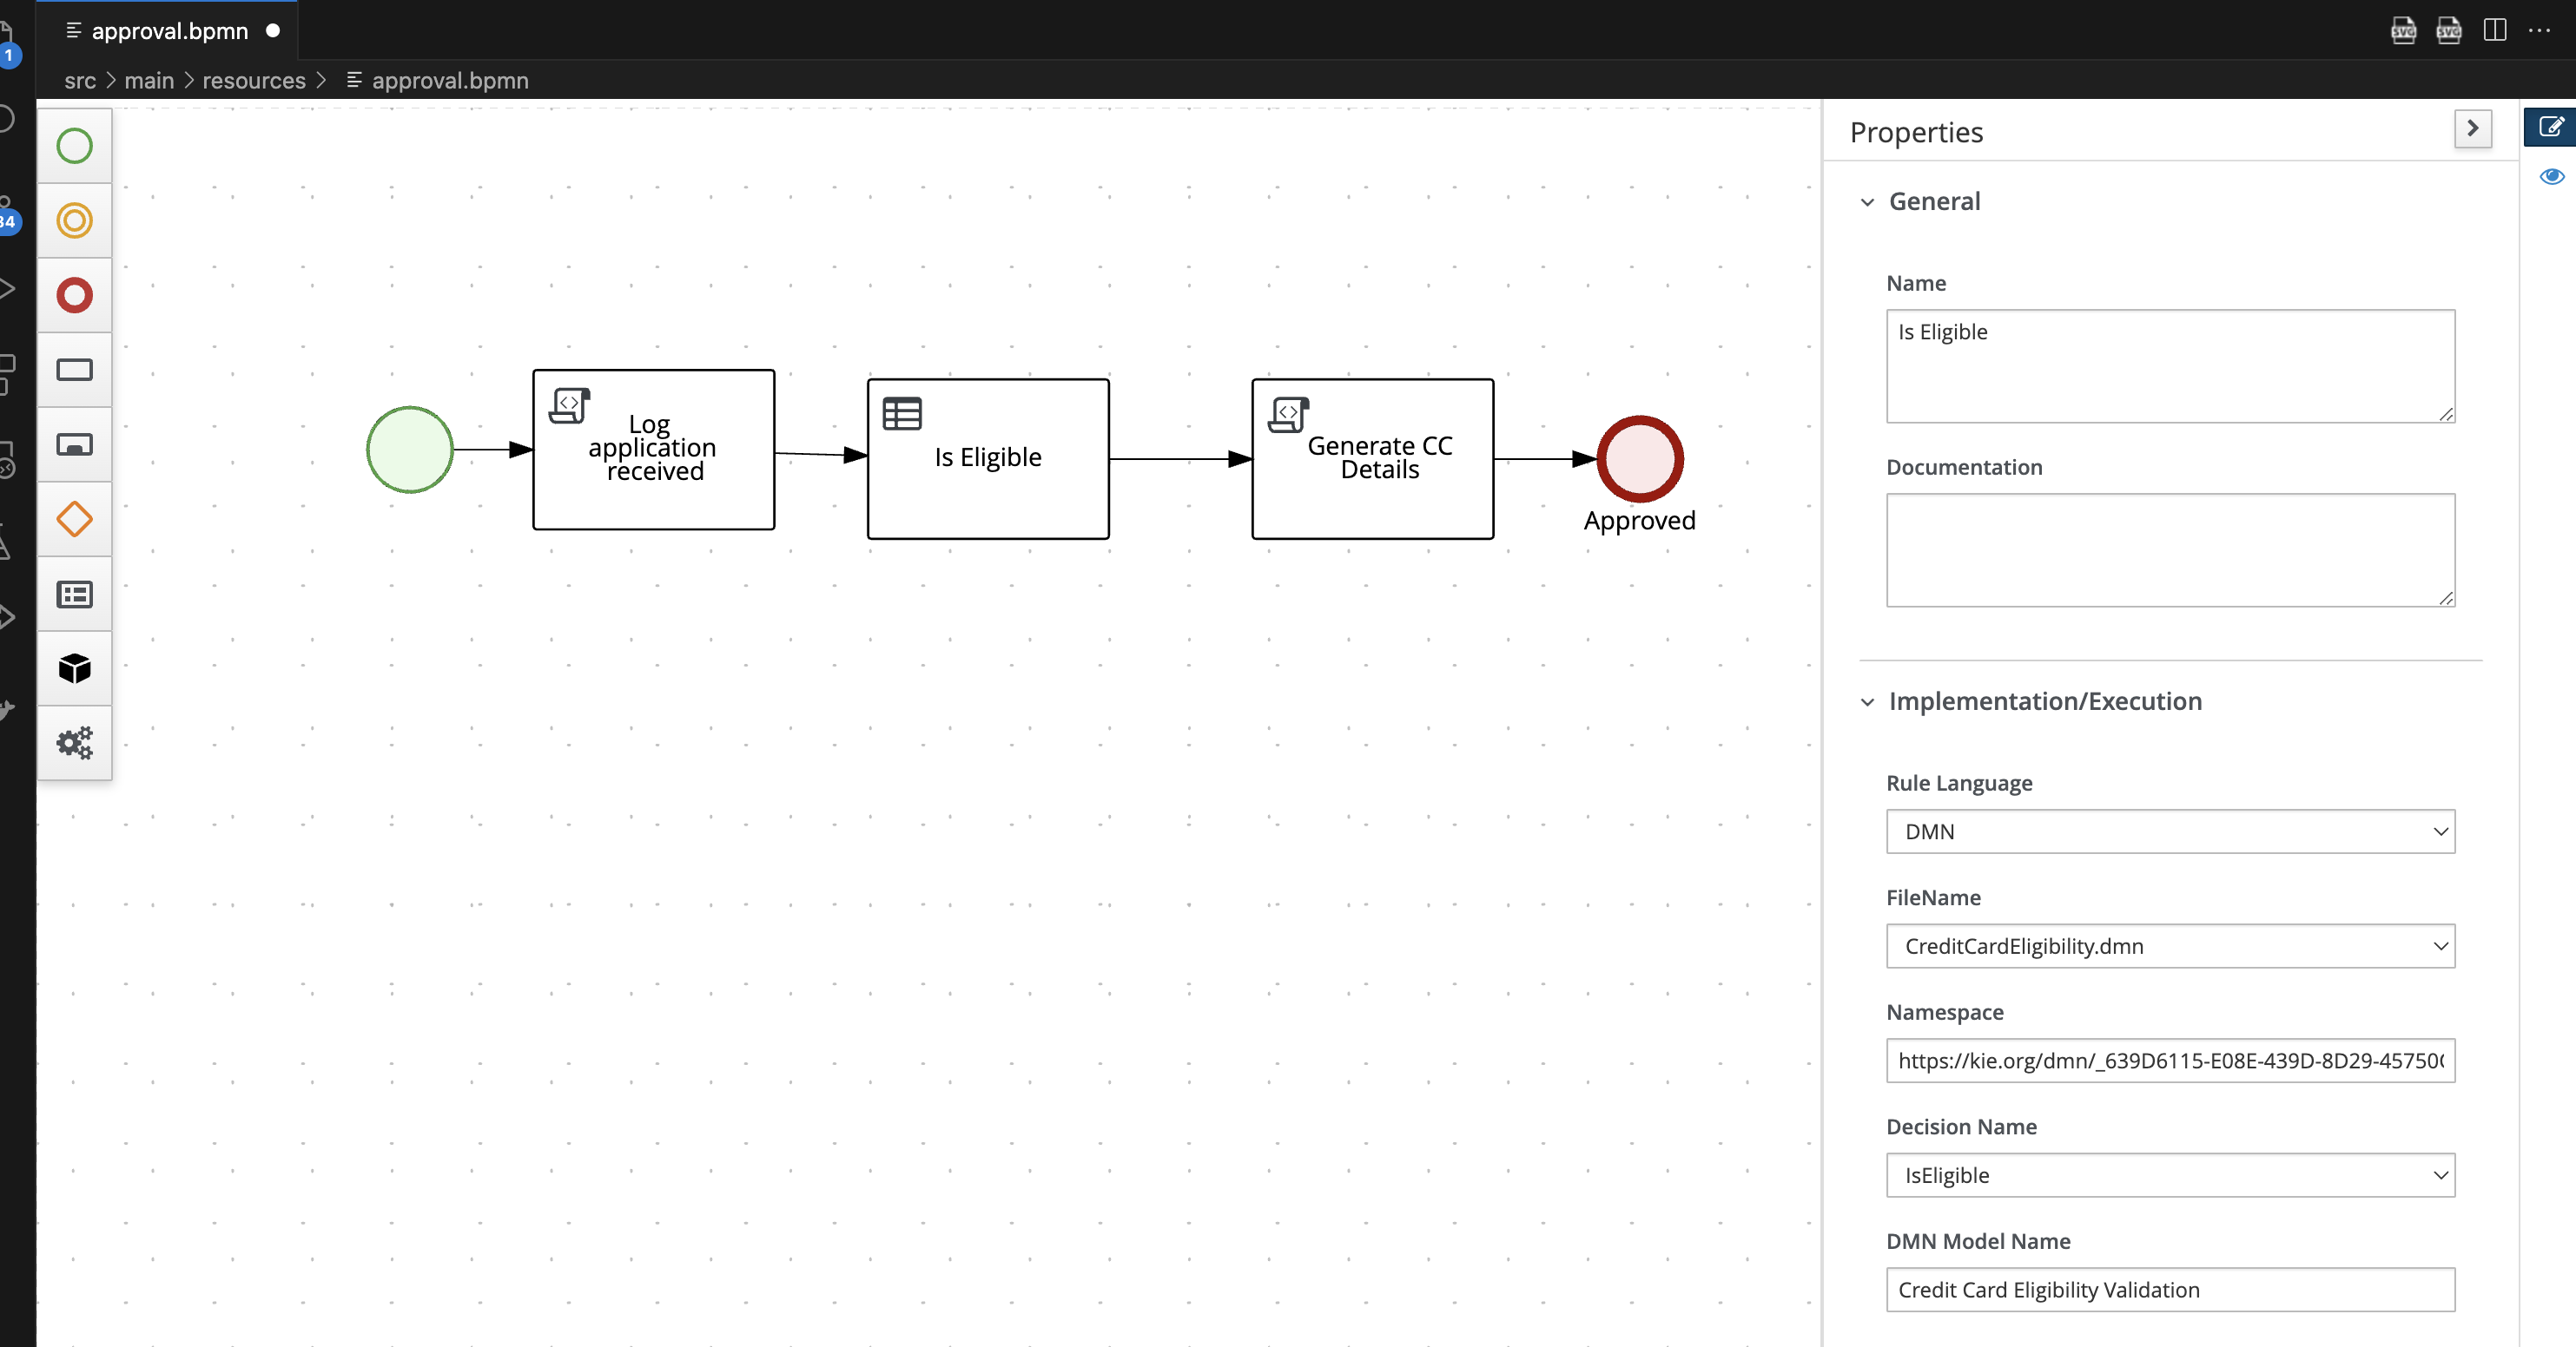Click the gear/settings icon in sidebar

pyautogui.click(x=75, y=742)
